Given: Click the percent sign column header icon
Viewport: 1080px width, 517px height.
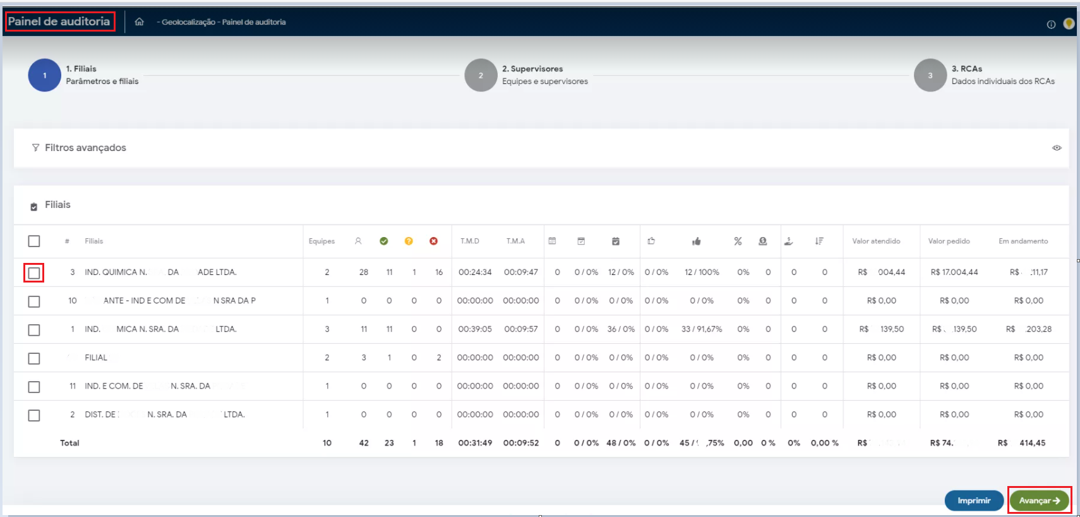Looking at the screenshot, I should (x=738, y=241).
